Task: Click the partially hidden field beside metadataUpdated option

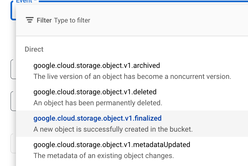Action: coord(13,143)
